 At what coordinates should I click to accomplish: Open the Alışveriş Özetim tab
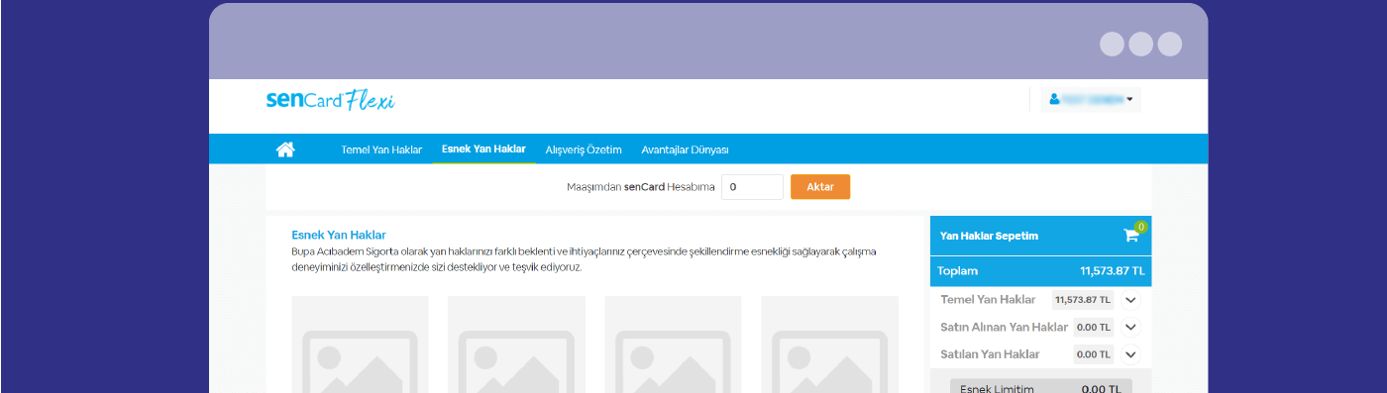584,149
